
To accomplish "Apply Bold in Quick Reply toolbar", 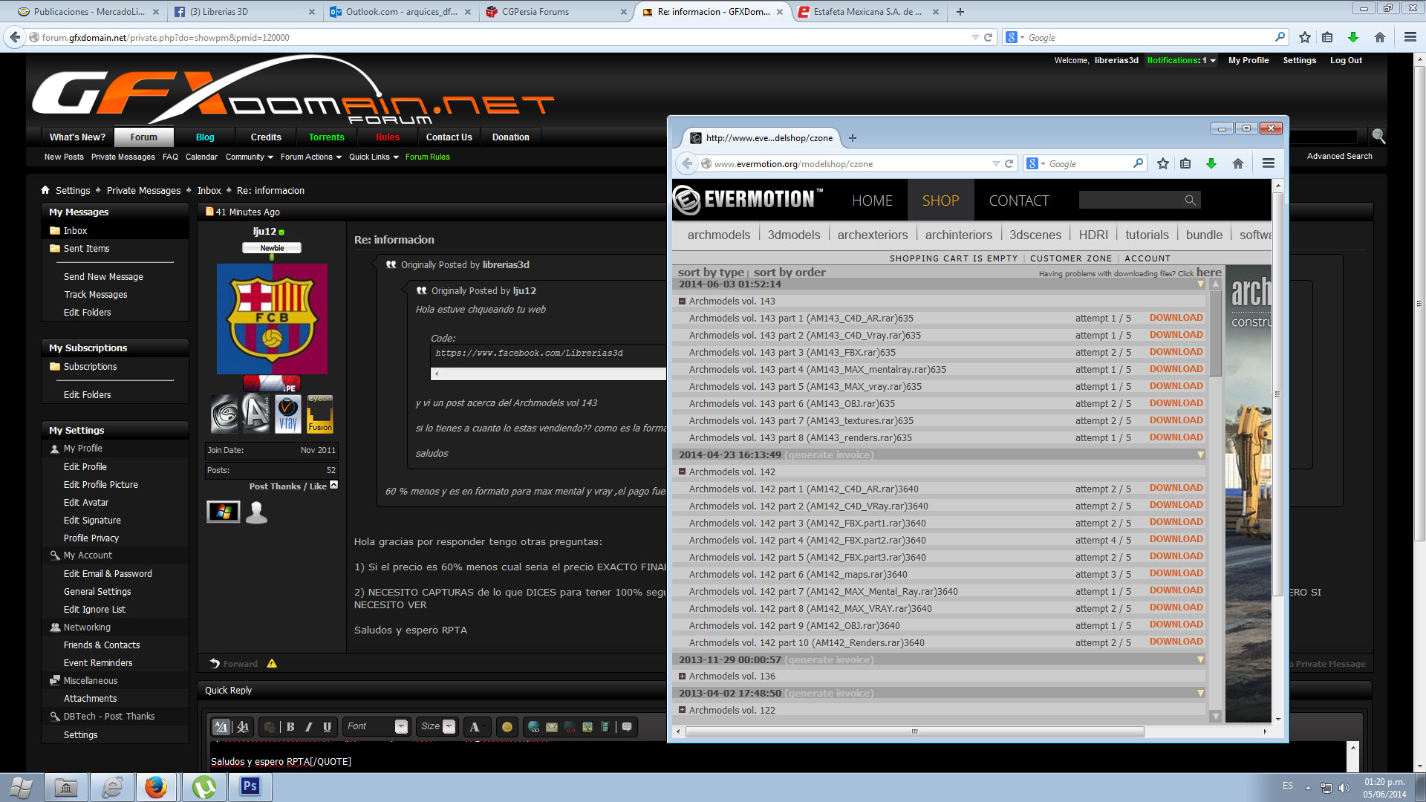I will click(x=290, y=727).
